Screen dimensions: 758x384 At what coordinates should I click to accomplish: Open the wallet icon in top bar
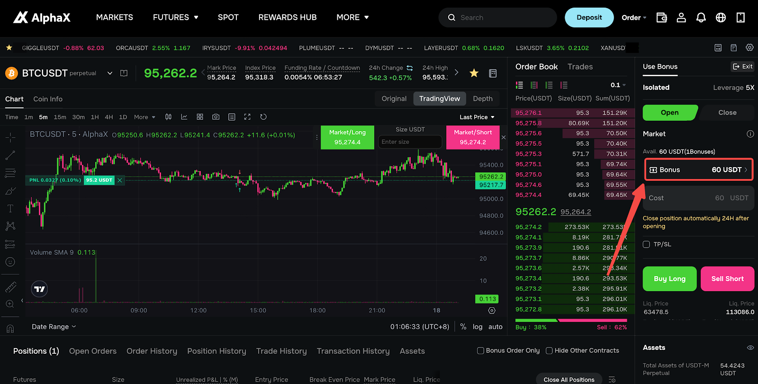point(661,18)
